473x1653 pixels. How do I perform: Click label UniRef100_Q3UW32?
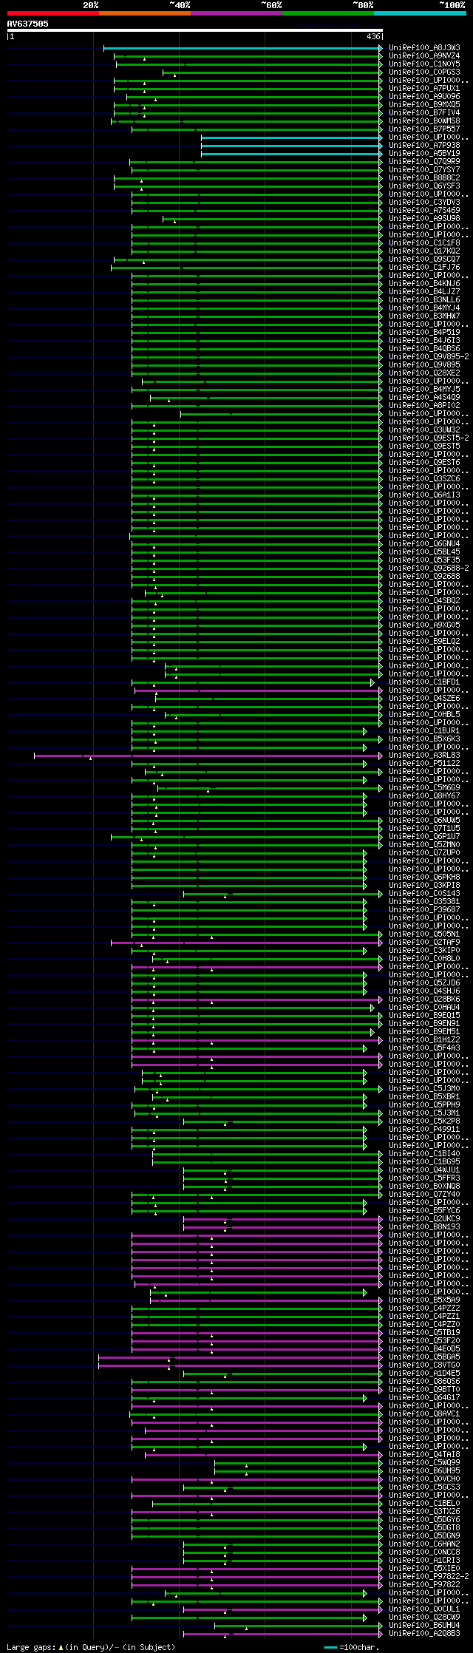coord(424,430)
